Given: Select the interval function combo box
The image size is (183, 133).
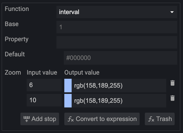Looking at the screenshot, I should [112, 12].
